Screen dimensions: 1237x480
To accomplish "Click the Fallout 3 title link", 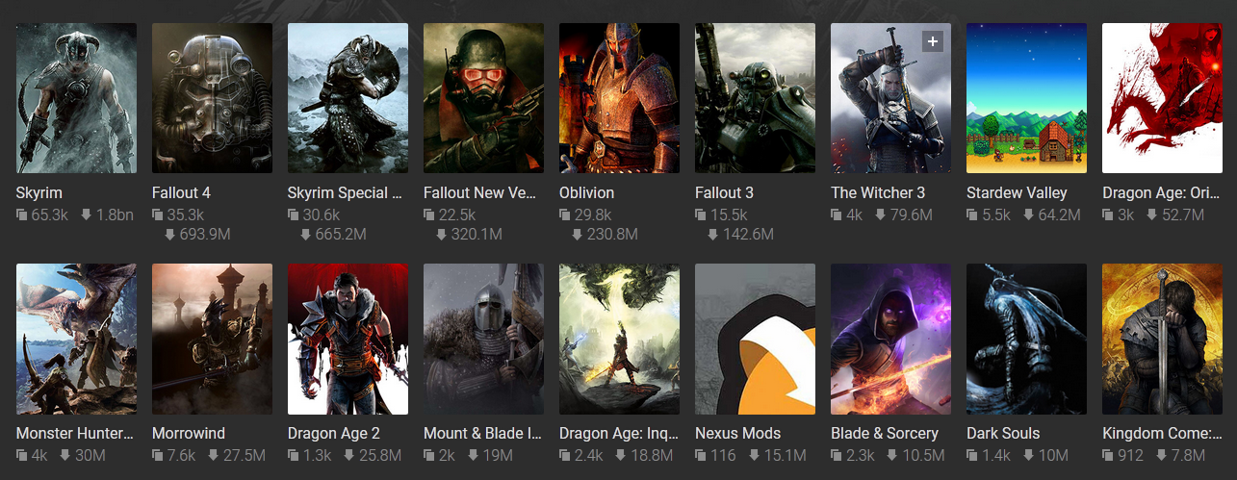I will (x=724, y=193).
